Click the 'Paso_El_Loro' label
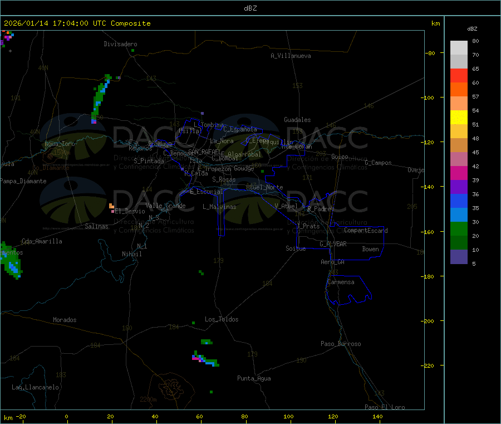Screen dimensions: 501x424 point(385,407)
